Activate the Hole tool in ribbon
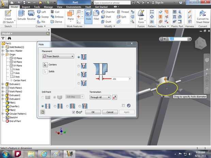This screenshot has width=211, height=158. (88, 16)
